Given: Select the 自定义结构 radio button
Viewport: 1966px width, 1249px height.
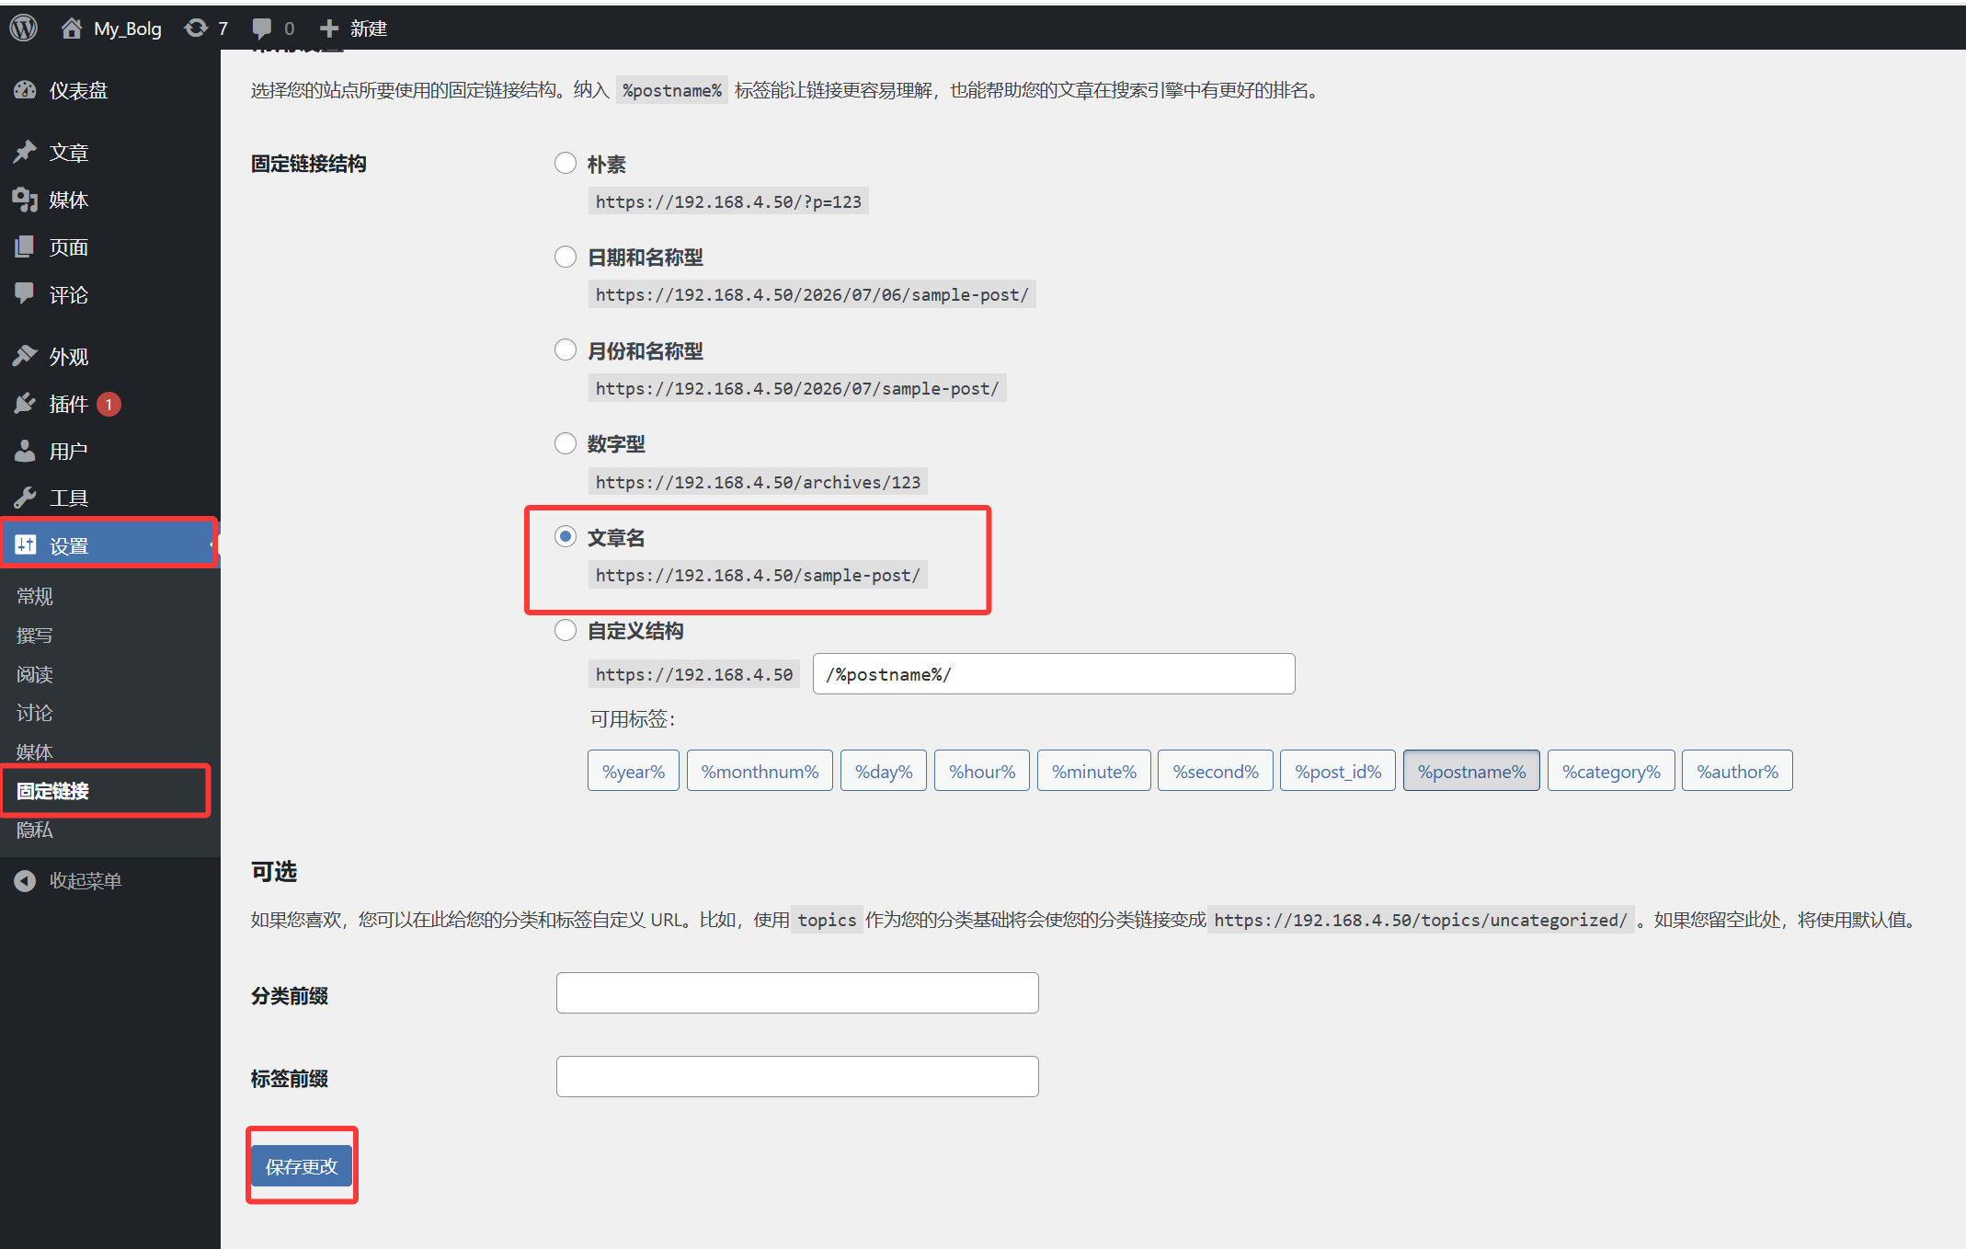Looking at the screenshot, I should pos(566,630).
